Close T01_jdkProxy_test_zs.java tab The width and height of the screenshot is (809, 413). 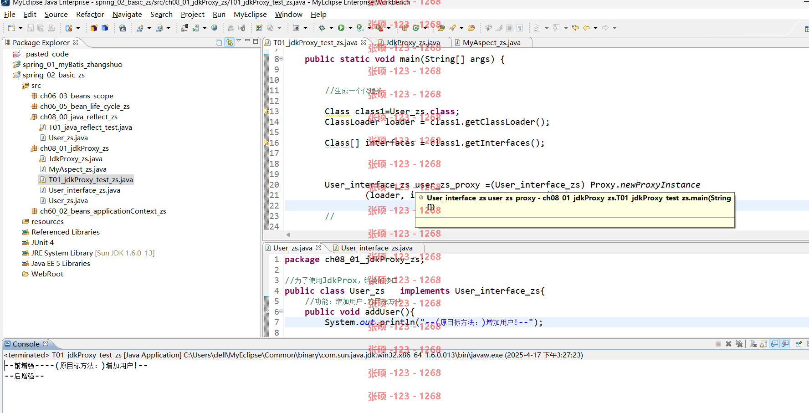364,42
